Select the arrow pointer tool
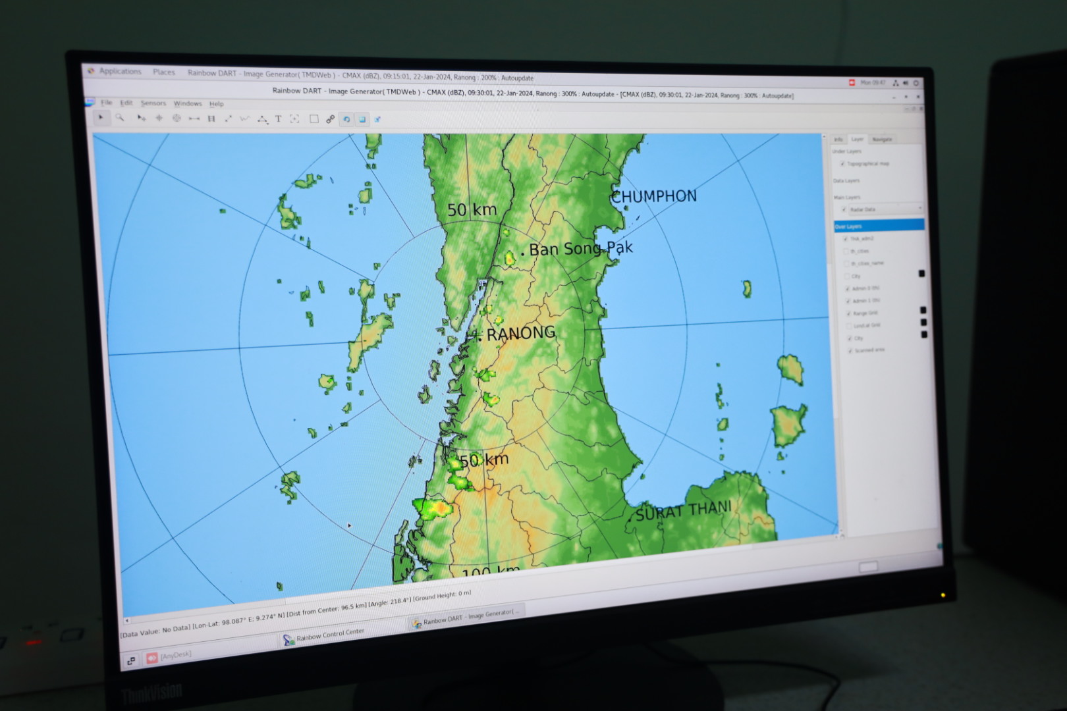The height and width of the screenshot is (711, 1067). [x=101, y=117]
